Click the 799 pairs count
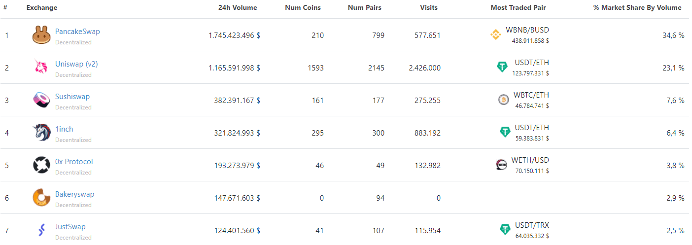 [378, 35]
